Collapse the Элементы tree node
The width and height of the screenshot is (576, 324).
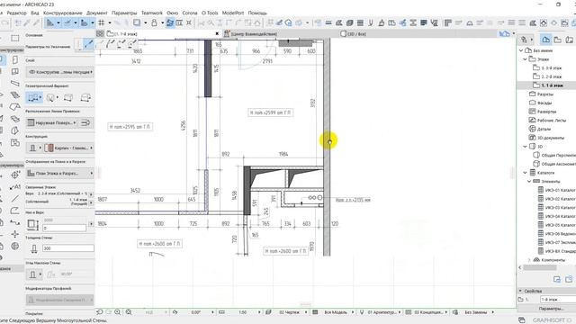(529, 181)
